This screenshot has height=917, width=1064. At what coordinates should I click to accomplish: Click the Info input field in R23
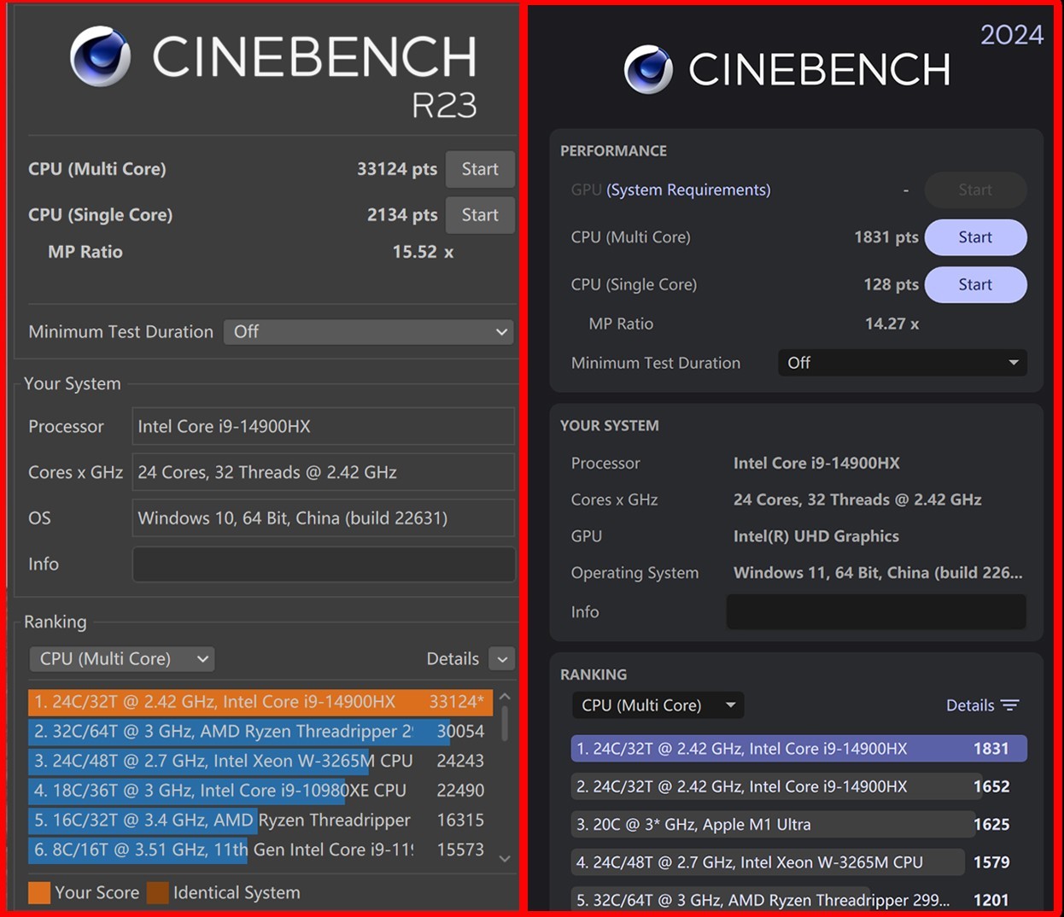point(324,564)
